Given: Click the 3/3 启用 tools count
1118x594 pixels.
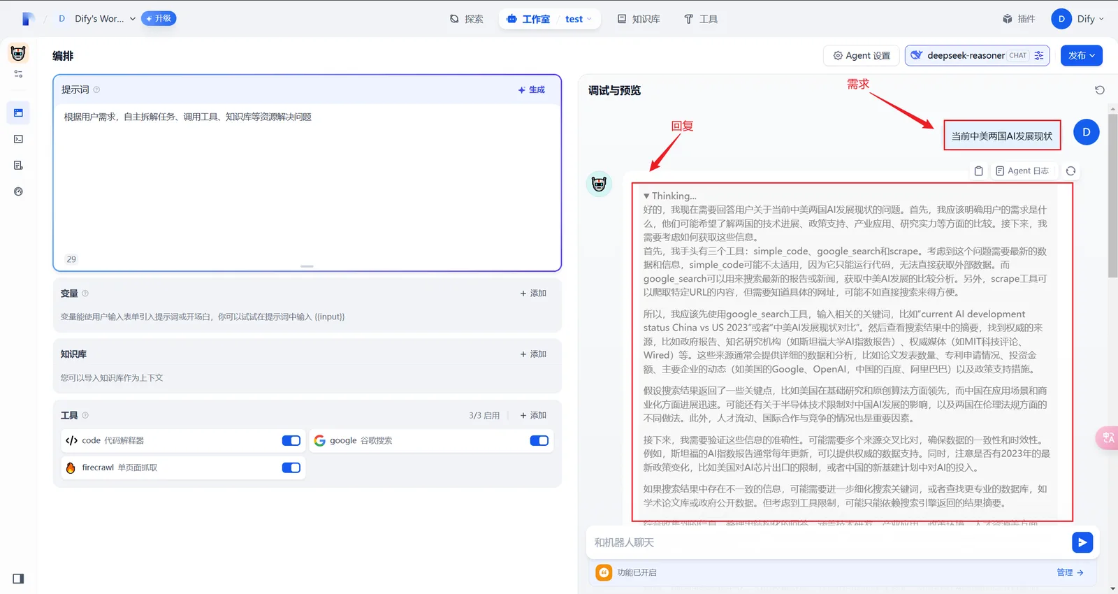Looking at the screenshot, I should pos(484,415).
